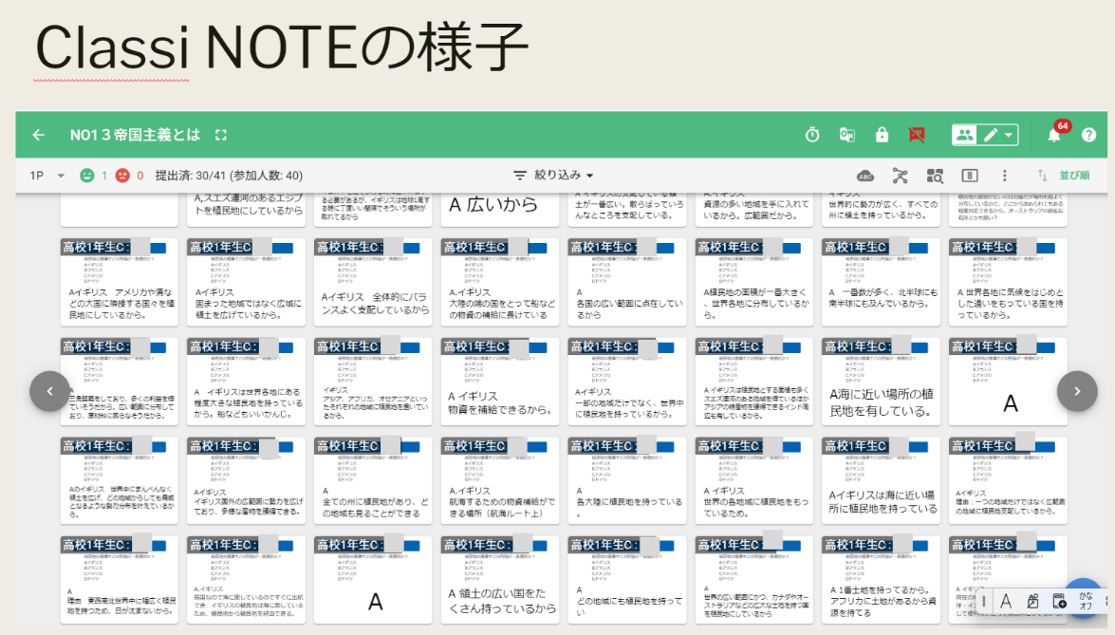This screenshot has height=635, width=1115.
Task: Open card 'A植民地の面積が一番大きく、世界各地に分布しているから。'
Action: [753, 282]
